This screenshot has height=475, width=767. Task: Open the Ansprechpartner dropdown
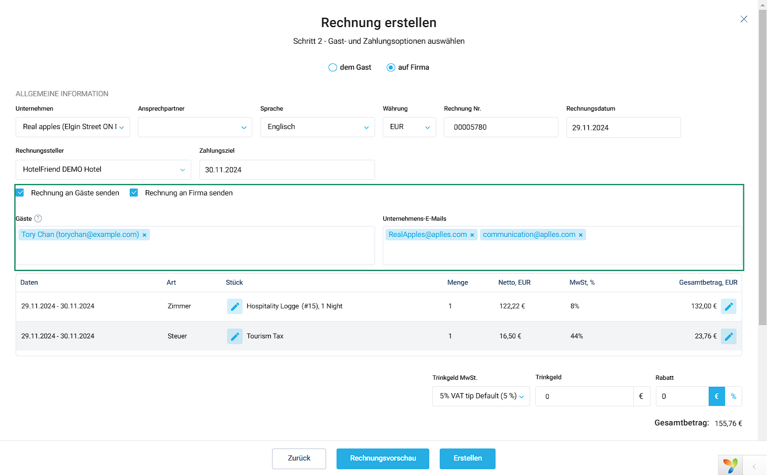195,127
